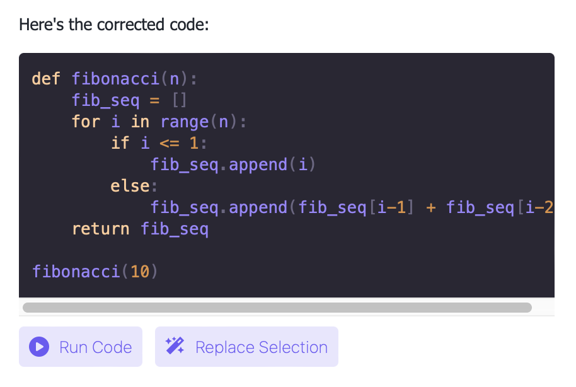Click the 'if i <= 1:' condition line

pyautogui.click(x=159, y=143)
